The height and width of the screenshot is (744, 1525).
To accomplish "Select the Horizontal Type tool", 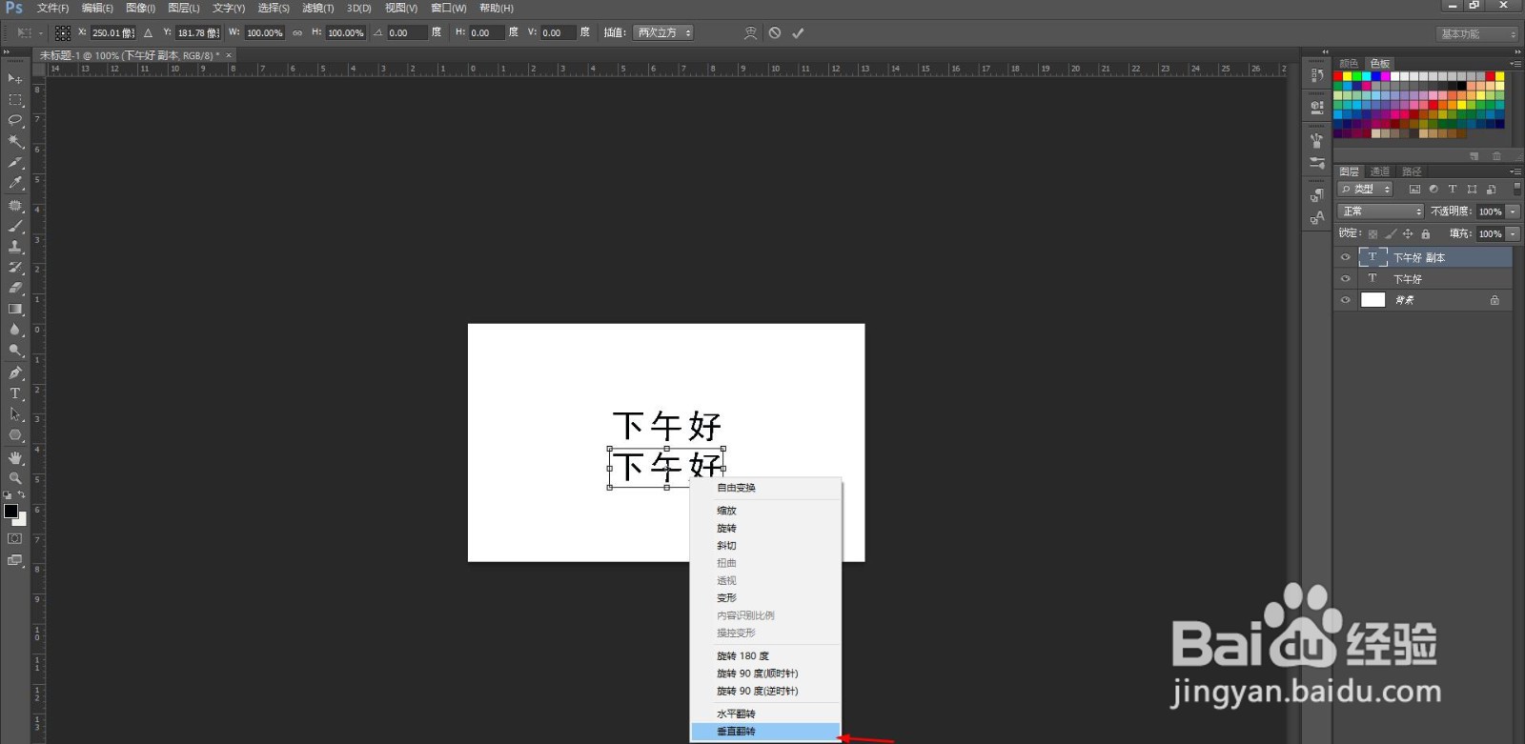I will [15, 393].
